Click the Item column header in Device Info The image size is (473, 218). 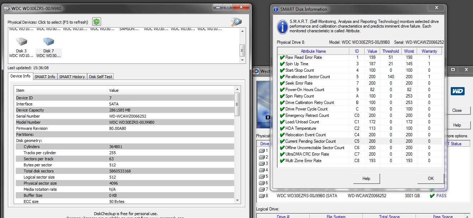coord(61,90)
